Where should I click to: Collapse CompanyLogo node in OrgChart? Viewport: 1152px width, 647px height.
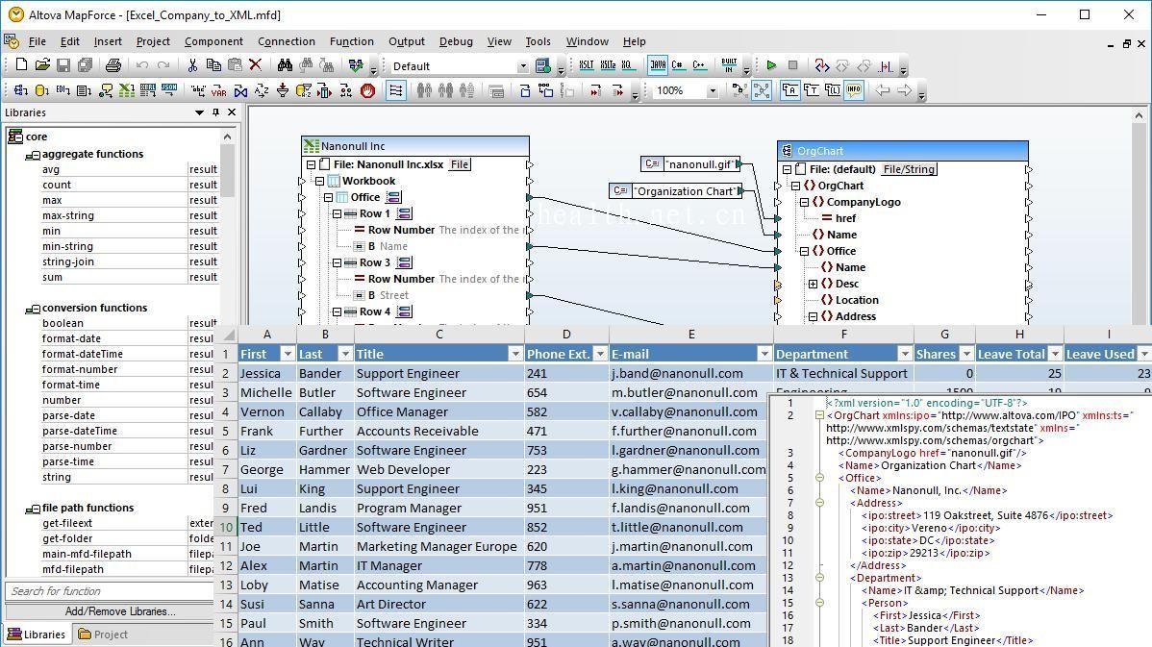coord(805,202)
